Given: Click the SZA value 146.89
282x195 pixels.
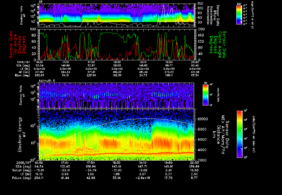Looking at the screenshot, I should (65, 66).
